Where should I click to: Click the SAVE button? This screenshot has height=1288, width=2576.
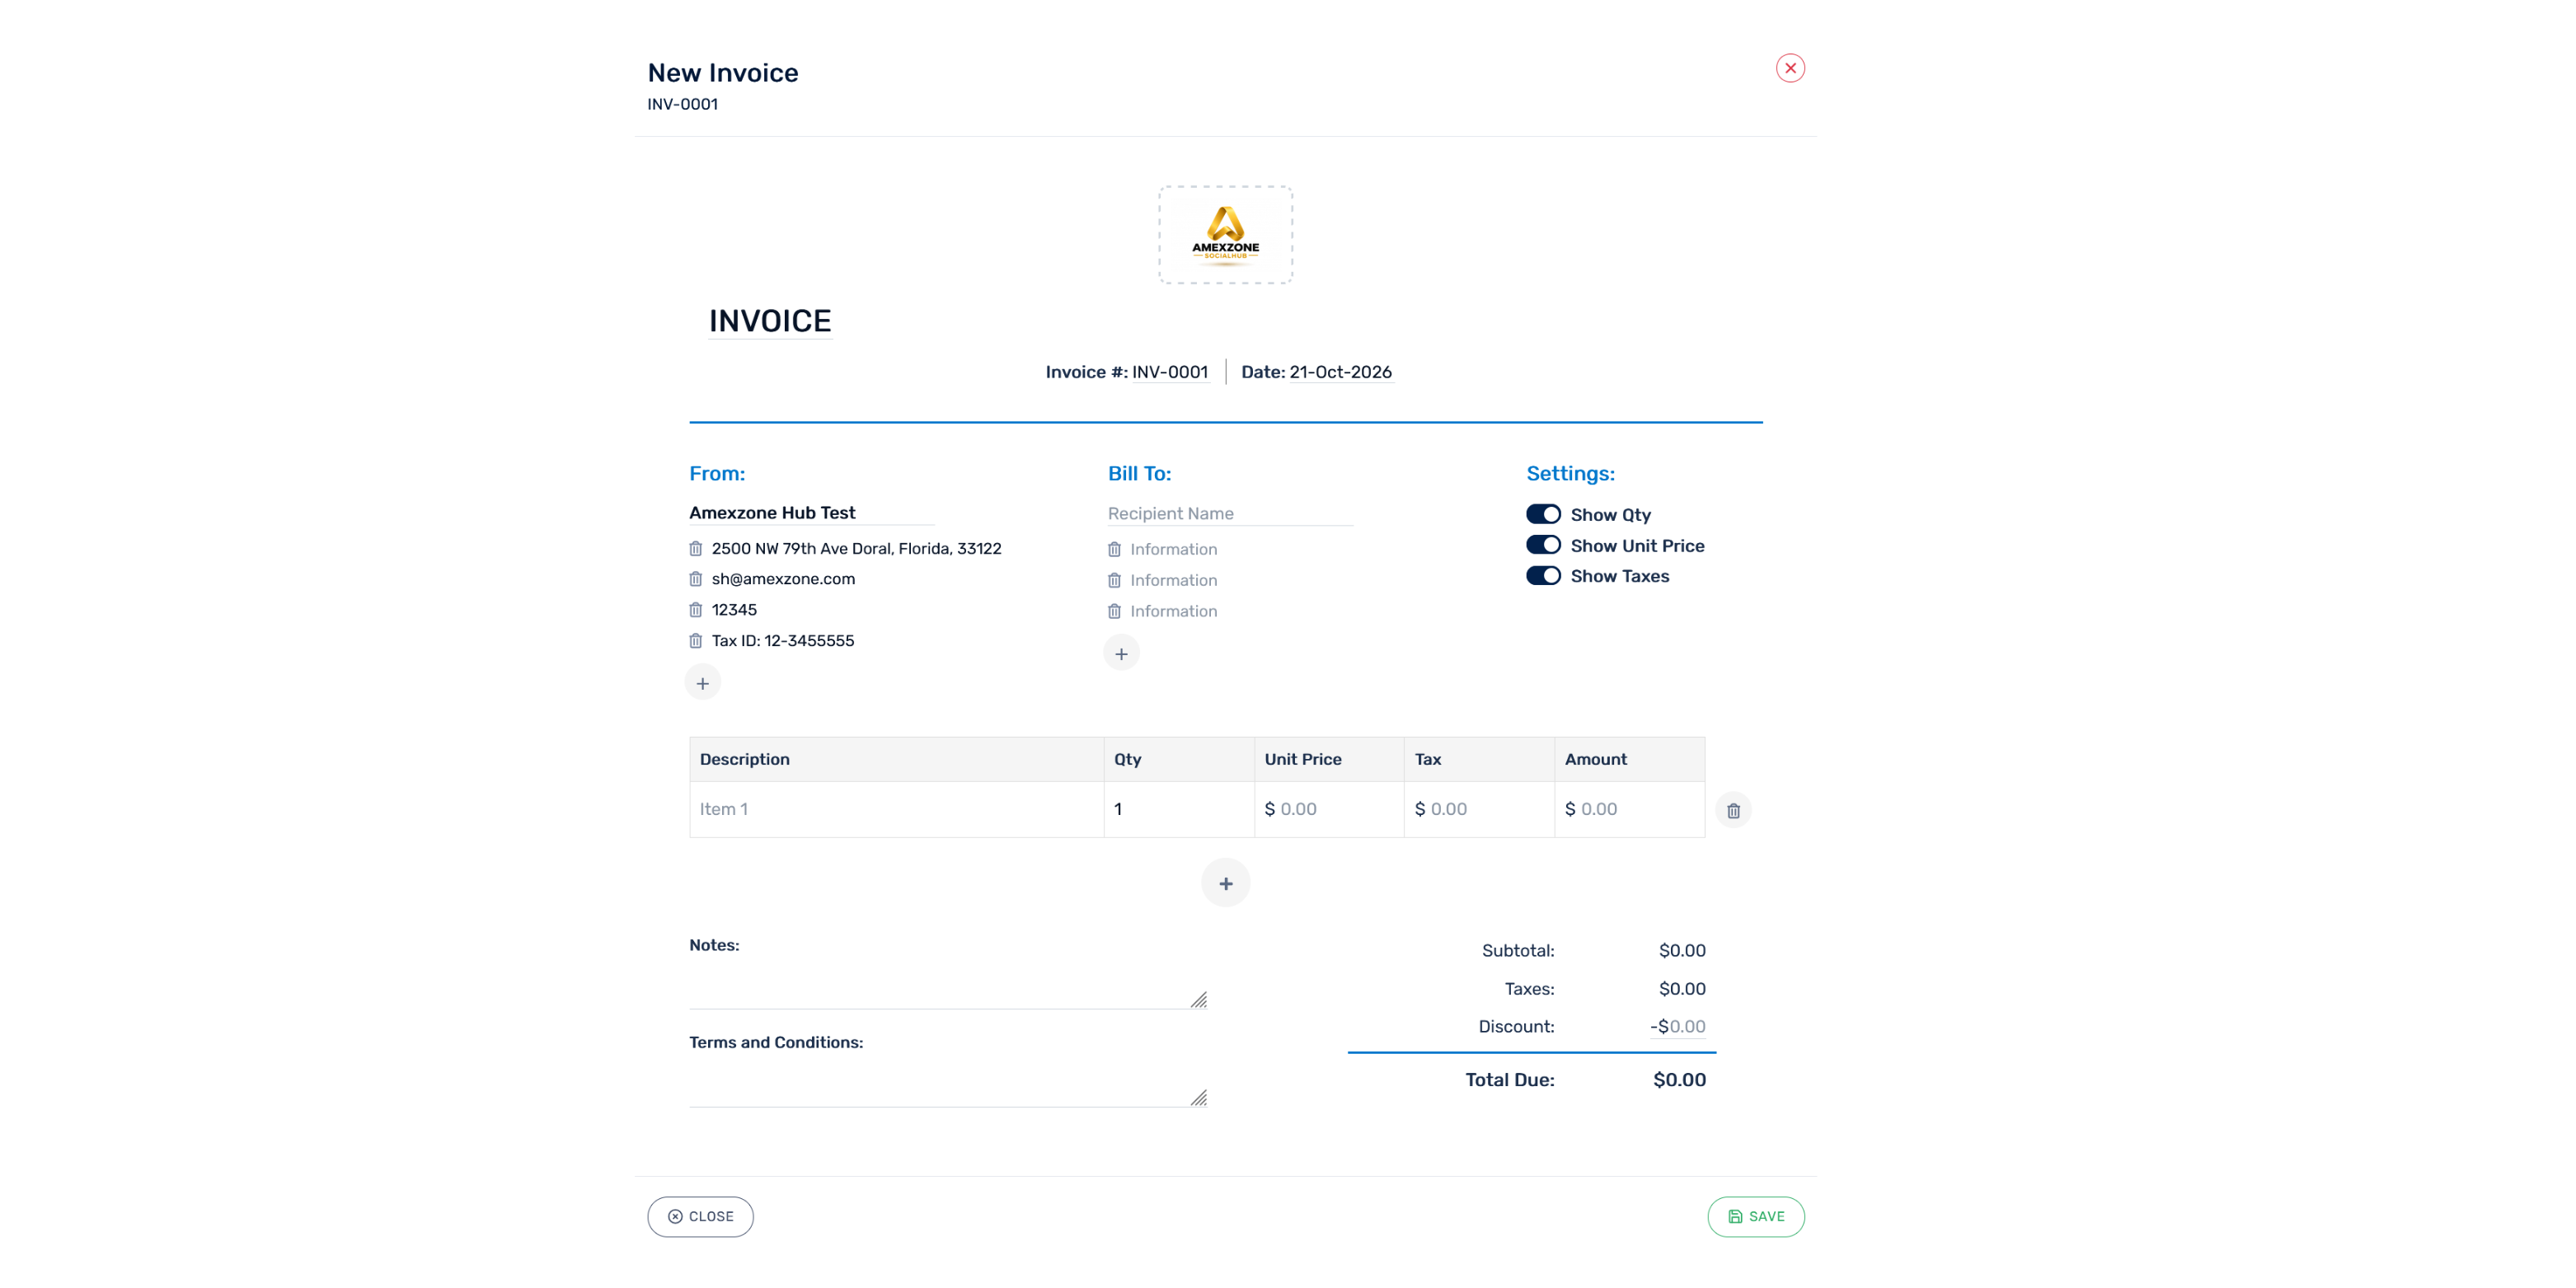(1756, 1217)
